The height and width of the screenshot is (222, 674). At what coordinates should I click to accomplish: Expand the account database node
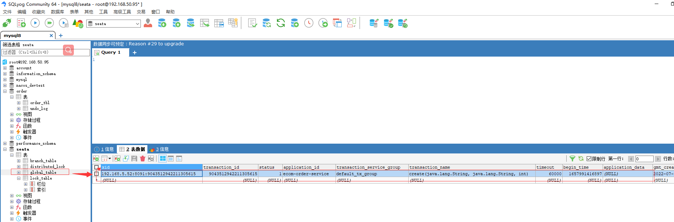(x=5, y=68)
